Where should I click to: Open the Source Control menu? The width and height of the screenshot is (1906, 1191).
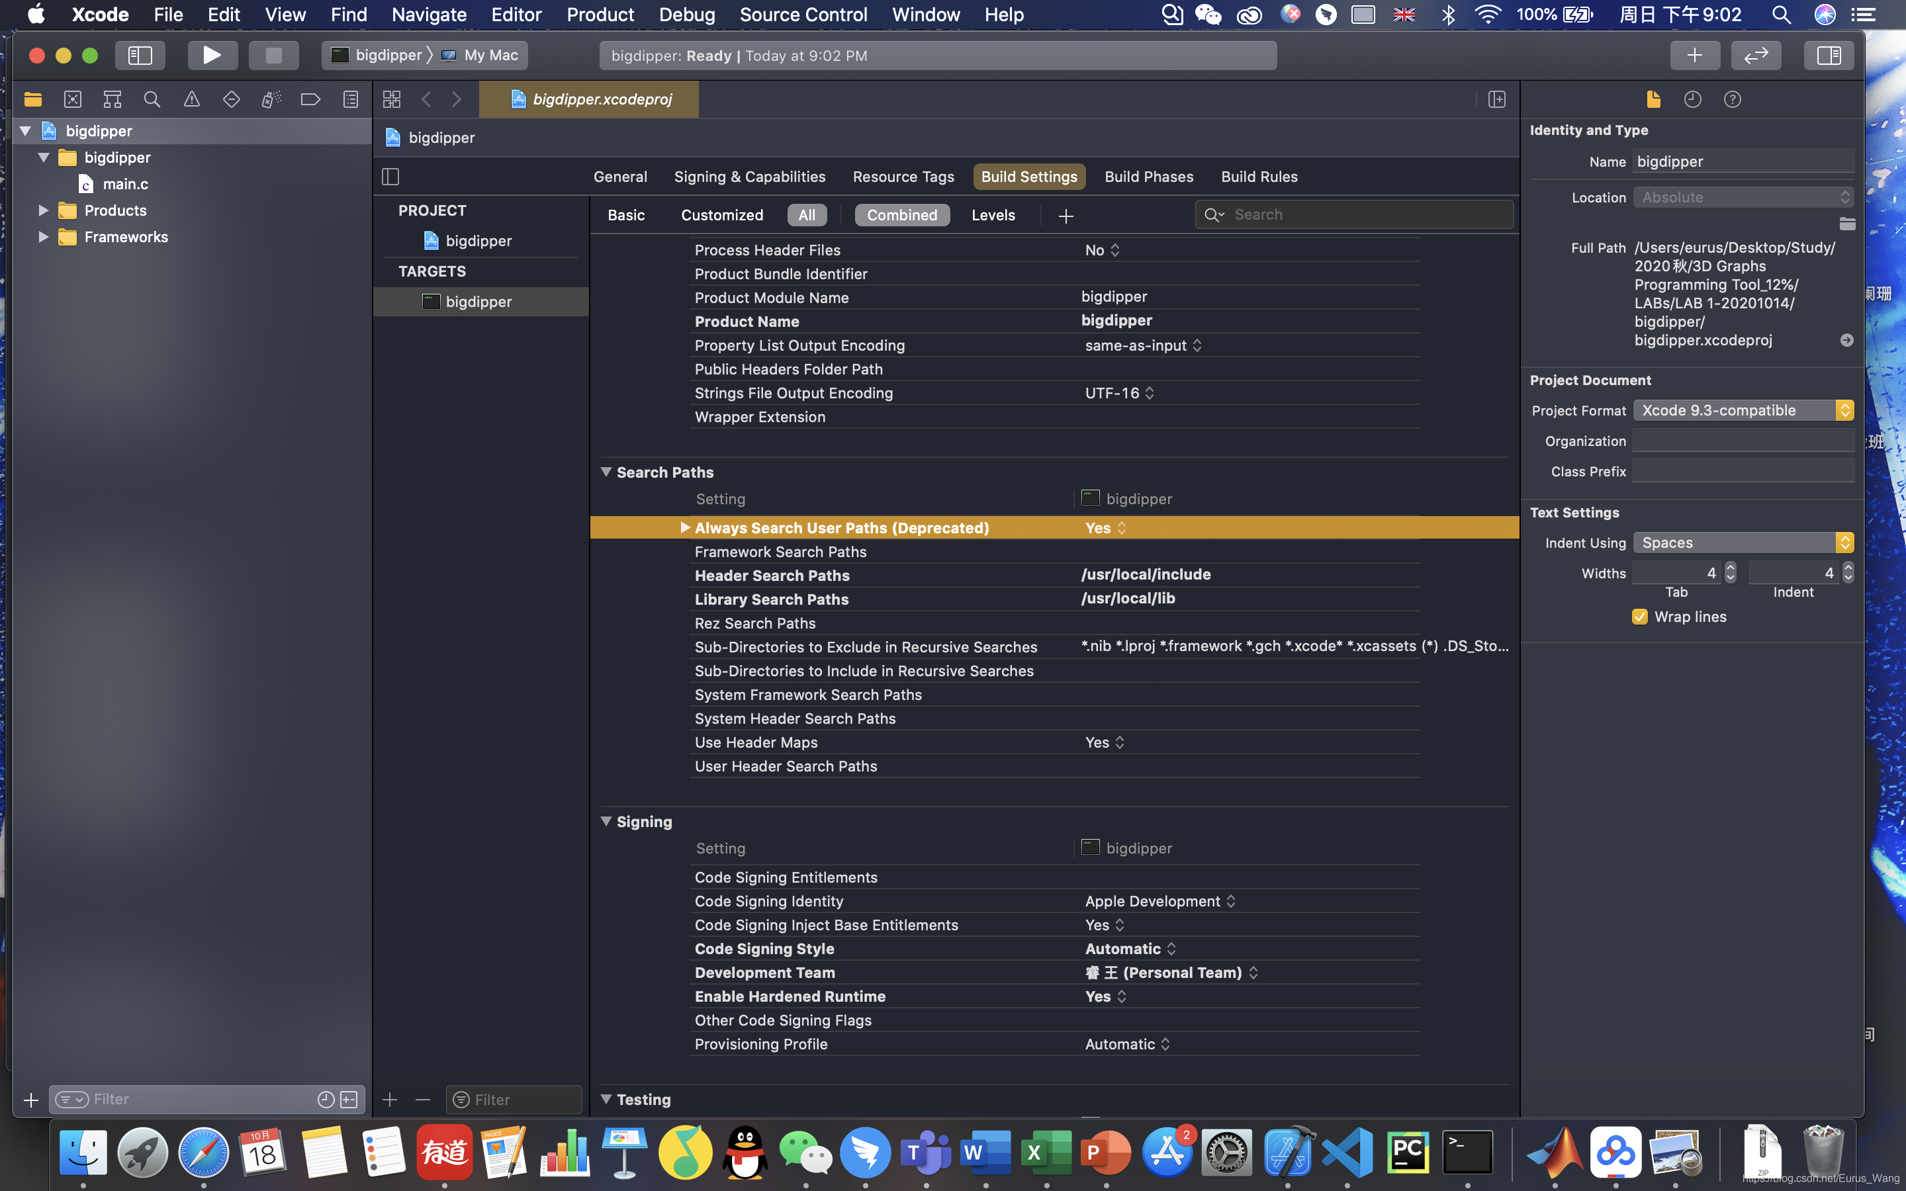pos(803,14)
